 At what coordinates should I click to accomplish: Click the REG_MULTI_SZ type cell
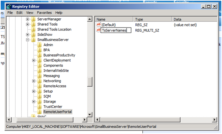coord(147,30)
